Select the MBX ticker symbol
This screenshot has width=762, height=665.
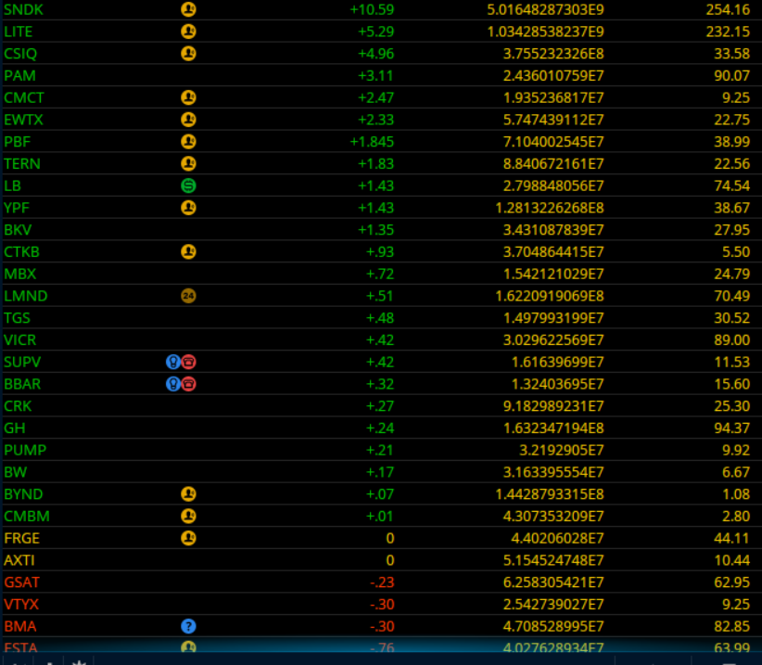(x=19, y=274)
